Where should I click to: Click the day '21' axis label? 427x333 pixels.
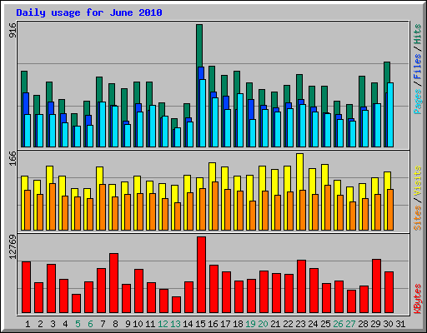pos(275,324)
